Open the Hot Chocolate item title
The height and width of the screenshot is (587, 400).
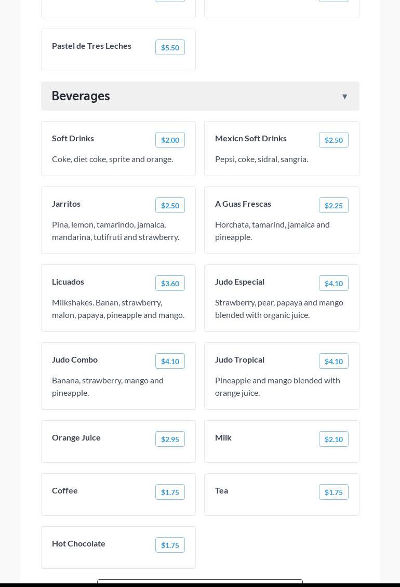click(78, 543)
